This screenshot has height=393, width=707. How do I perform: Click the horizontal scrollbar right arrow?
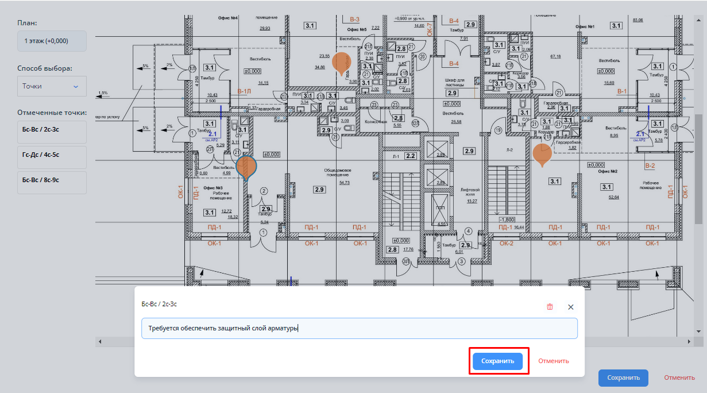pyautogui.click(x=689, y=341)
